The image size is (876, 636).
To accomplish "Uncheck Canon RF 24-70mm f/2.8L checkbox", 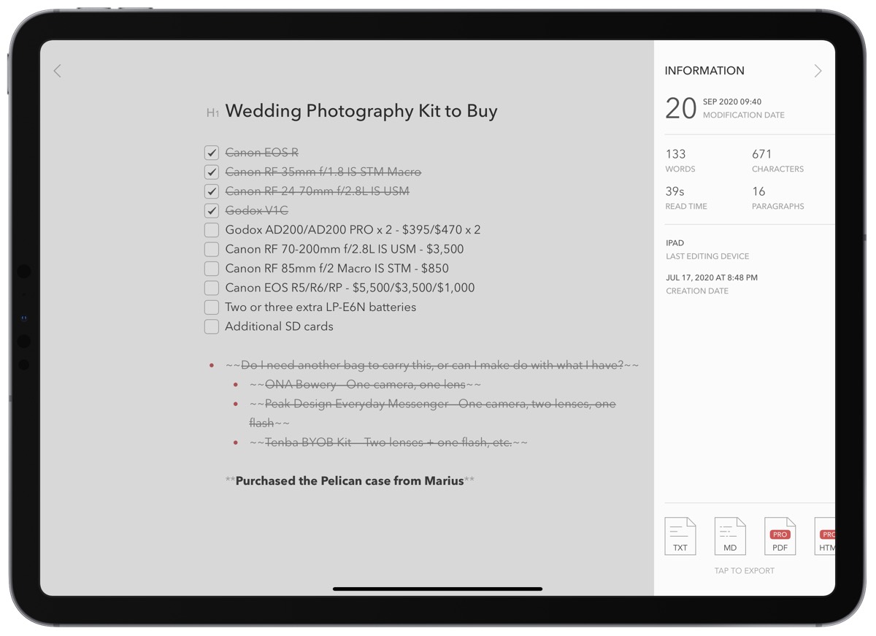I will point(212,191).
